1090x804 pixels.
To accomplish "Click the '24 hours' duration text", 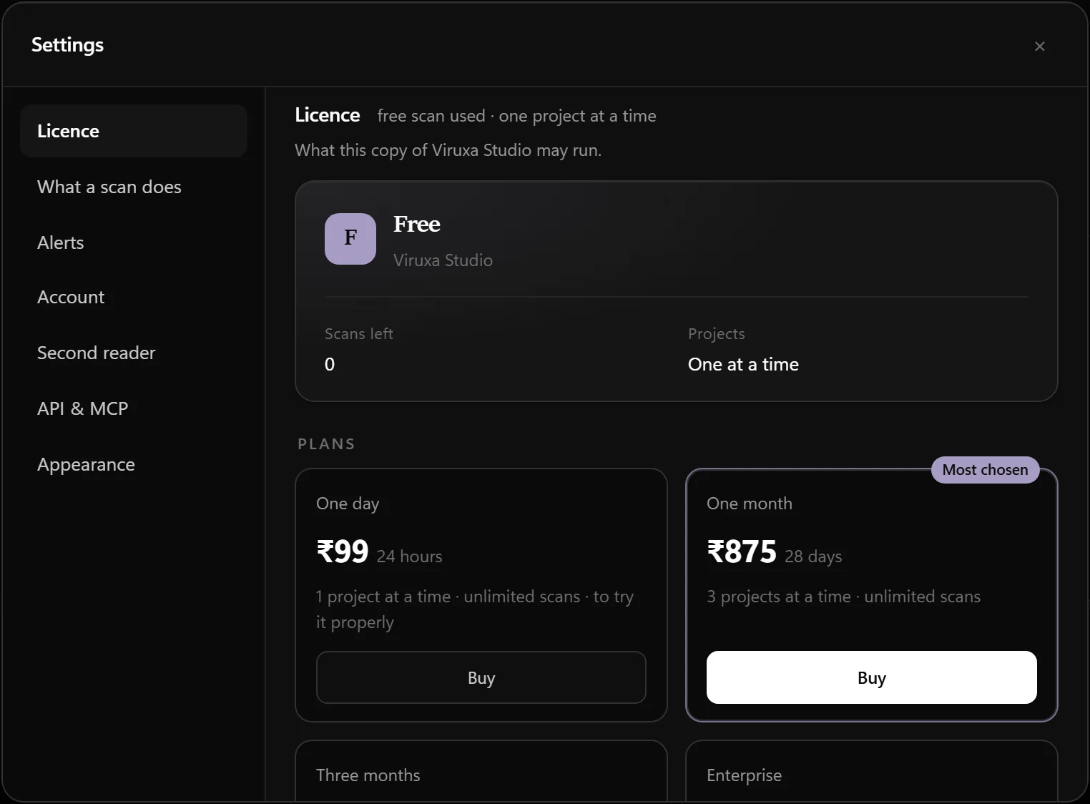I will point(409,556).
